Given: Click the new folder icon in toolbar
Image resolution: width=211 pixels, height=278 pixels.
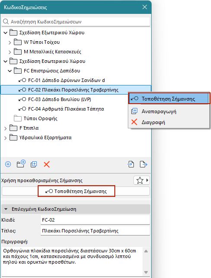Looking at the screenshot, I should point(21,164).
